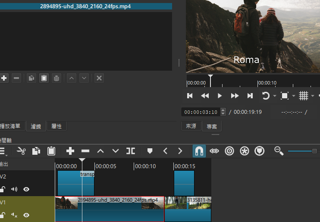
Task: Click the lift up-chevron icon in timeline toolbar
Action: coord(100,151)
